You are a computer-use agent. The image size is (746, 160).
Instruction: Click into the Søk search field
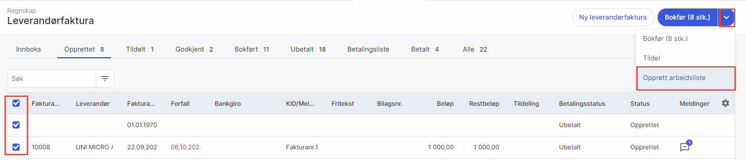click(x=52, y=79)
